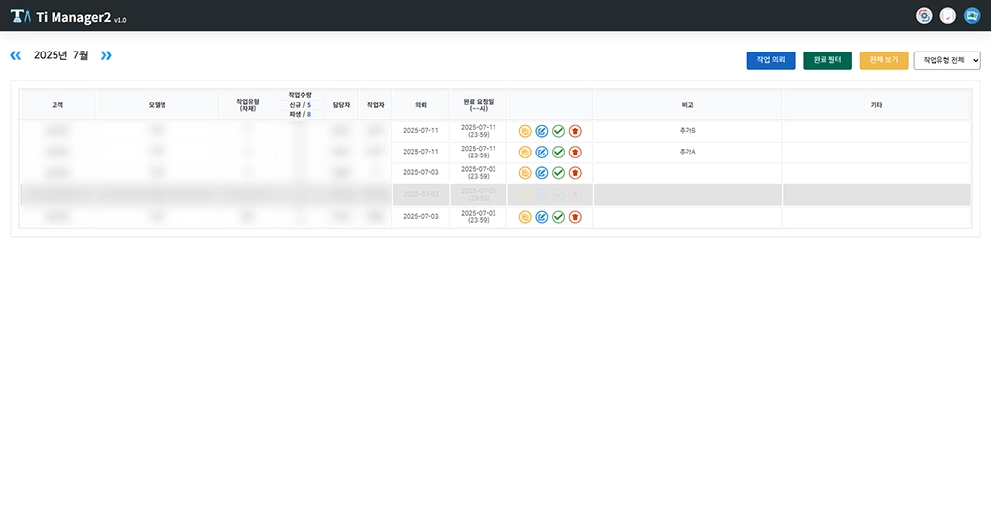Select the 2025-07-11 (23:59) due date in 추가A row

click(479, 153)
